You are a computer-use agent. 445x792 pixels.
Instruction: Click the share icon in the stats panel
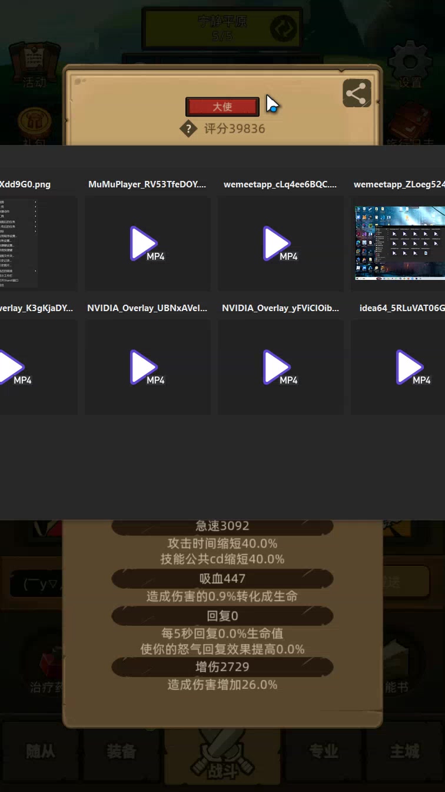coord(357,93)
